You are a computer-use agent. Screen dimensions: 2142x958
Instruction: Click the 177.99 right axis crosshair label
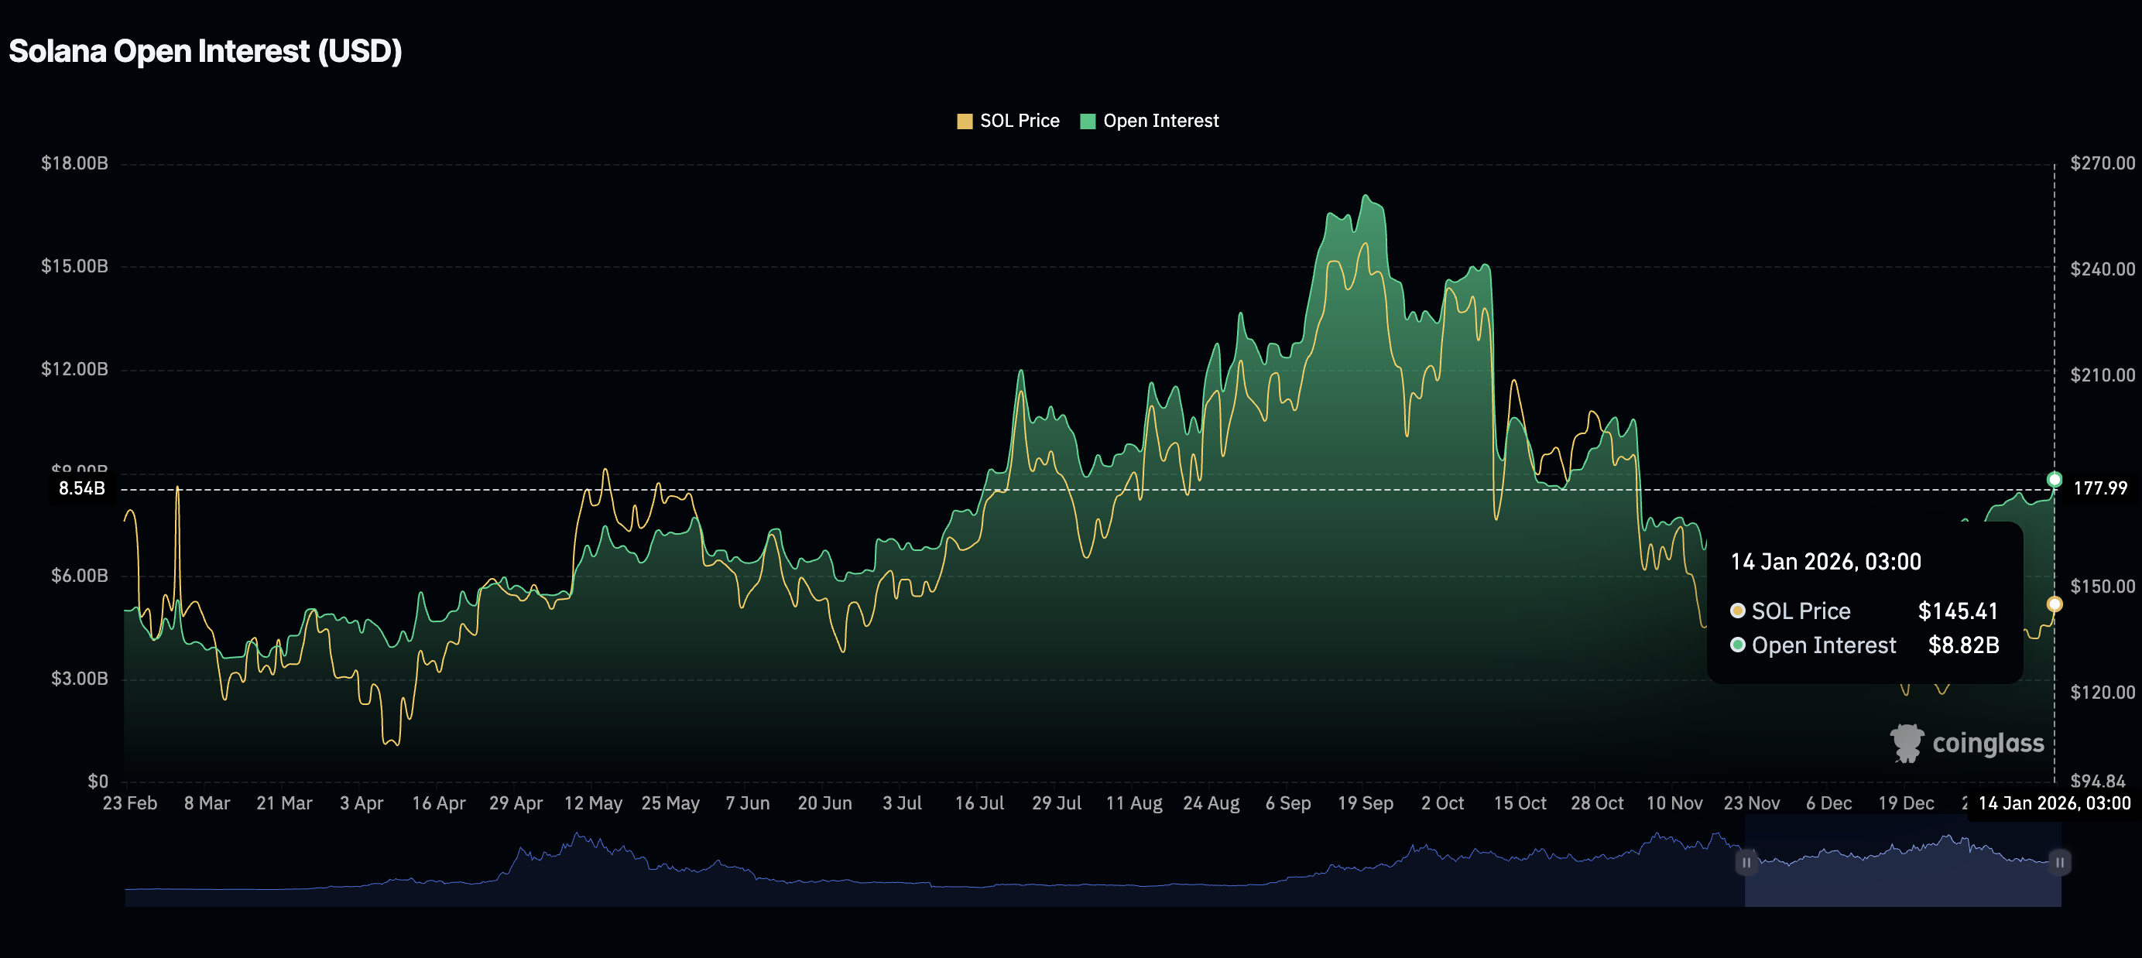tap(2099, 488)
